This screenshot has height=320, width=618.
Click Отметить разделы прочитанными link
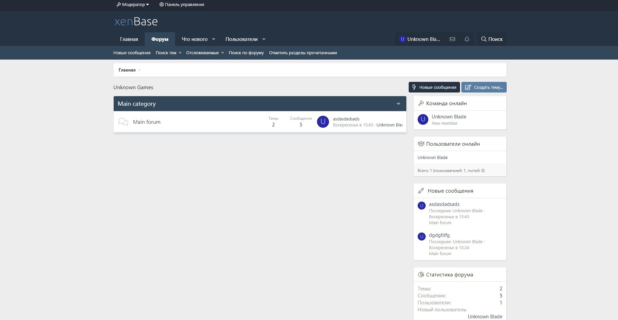[303, 53]
